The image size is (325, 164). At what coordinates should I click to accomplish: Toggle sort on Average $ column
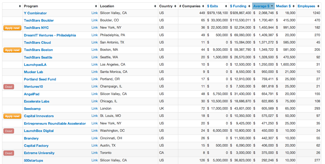click(263, 6)
